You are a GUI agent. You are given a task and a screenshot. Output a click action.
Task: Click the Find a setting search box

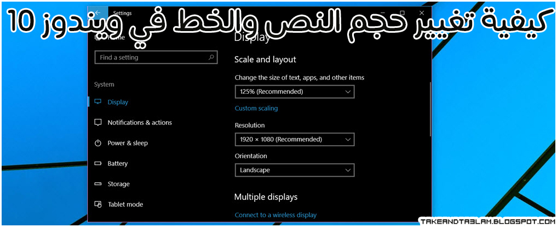click(156, 57)
